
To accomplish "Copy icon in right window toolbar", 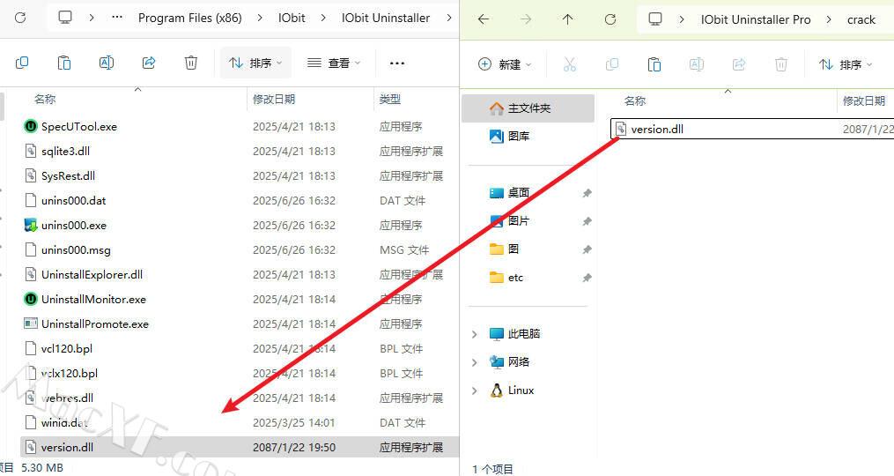I will (x=612, y=64).
